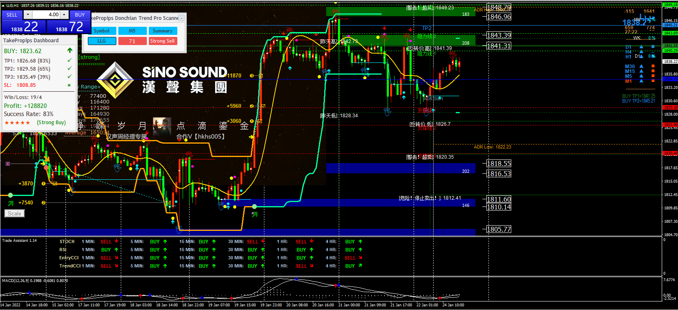Click the Scale button on the chart
Screen dimensions: 678x310
tap(15, 213)
